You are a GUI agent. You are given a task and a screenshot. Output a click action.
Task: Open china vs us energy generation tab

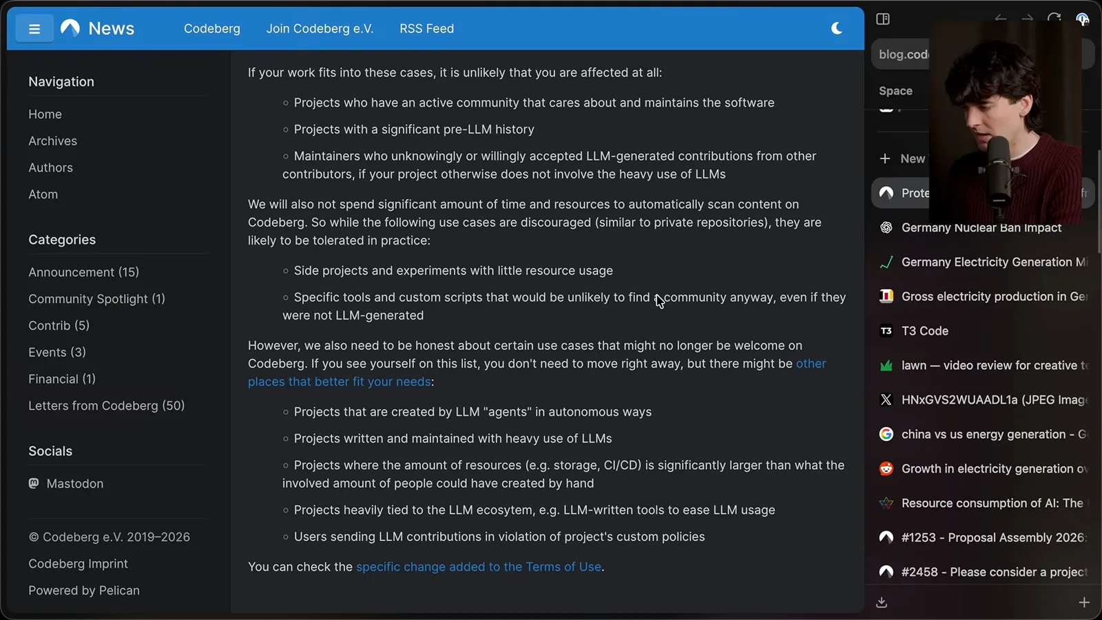point(981,434)
